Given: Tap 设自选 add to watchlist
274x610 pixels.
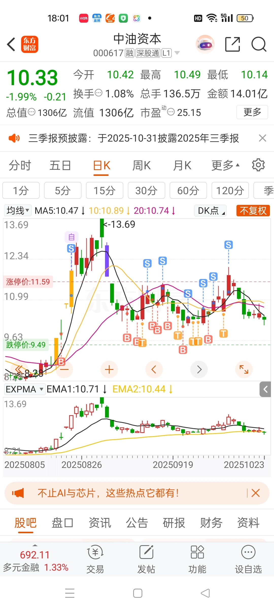Looking at the screenshot, I should [248, 560].
